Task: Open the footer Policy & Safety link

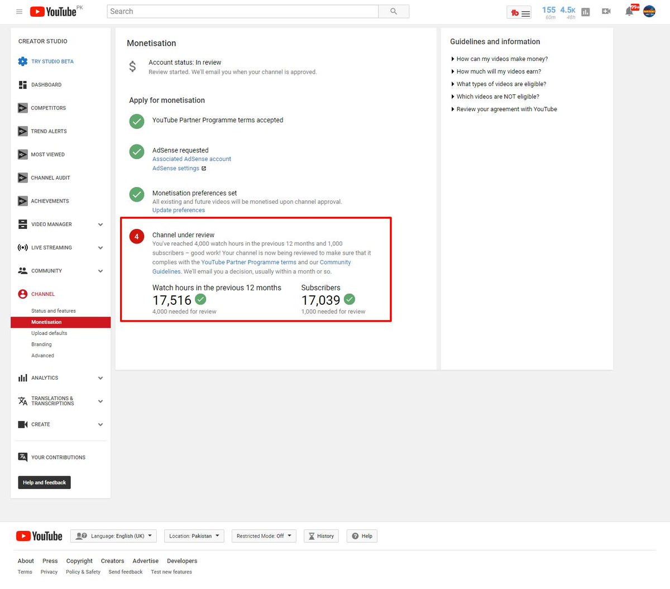Action: coord(83,572)
